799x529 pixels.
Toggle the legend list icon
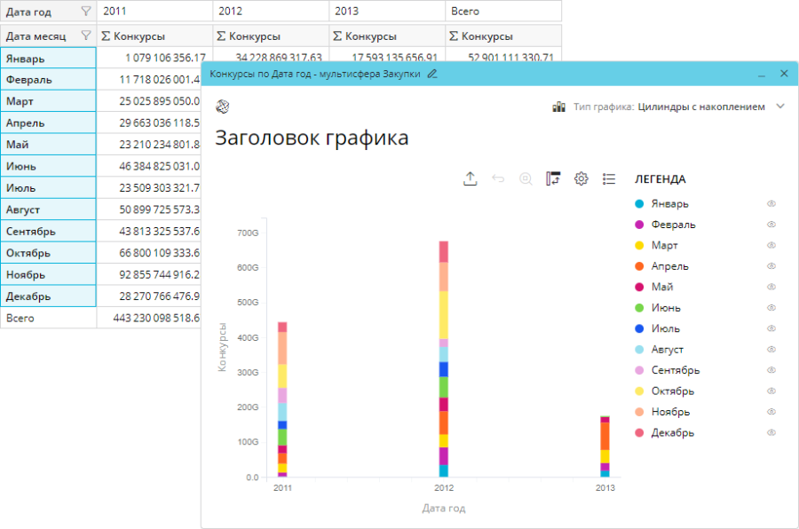pos(609,178)
